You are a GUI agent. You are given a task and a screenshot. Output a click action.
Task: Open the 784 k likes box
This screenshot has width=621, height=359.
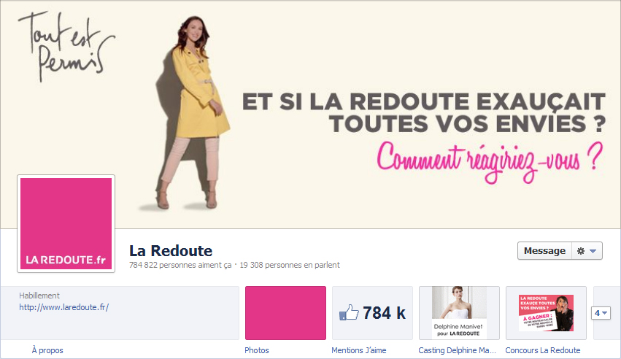[372, 313]
